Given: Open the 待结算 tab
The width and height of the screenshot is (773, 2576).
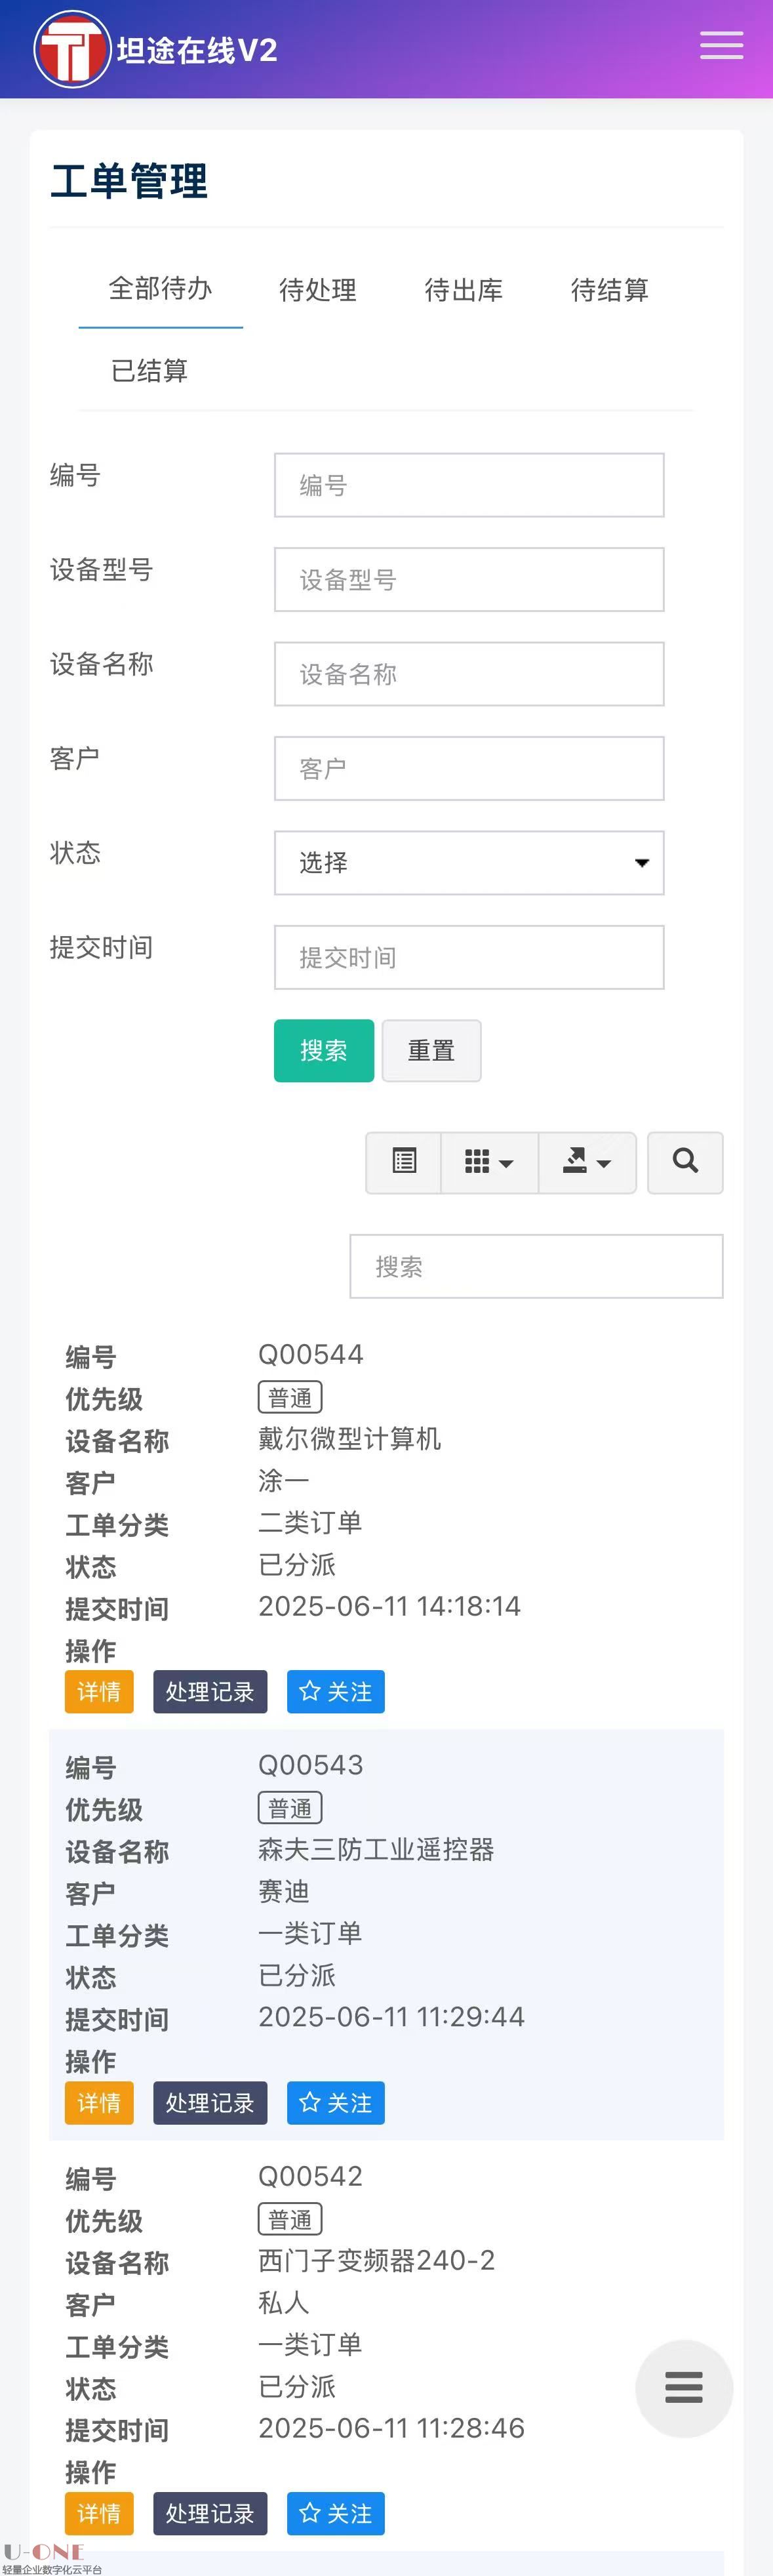Looking at the screenshot, I should 609,290.
